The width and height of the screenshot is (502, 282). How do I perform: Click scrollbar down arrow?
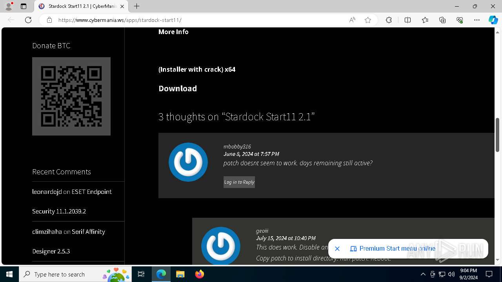(x=497, y=260)
